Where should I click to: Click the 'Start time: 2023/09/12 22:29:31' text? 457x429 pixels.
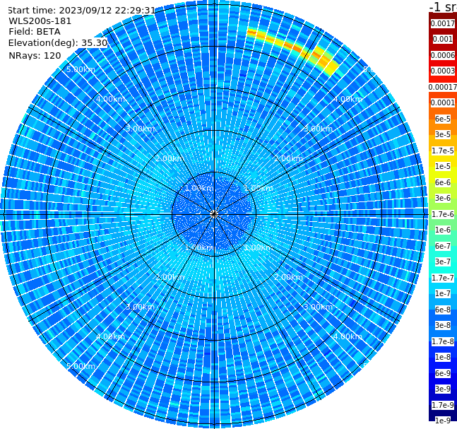tap(82, 10)
